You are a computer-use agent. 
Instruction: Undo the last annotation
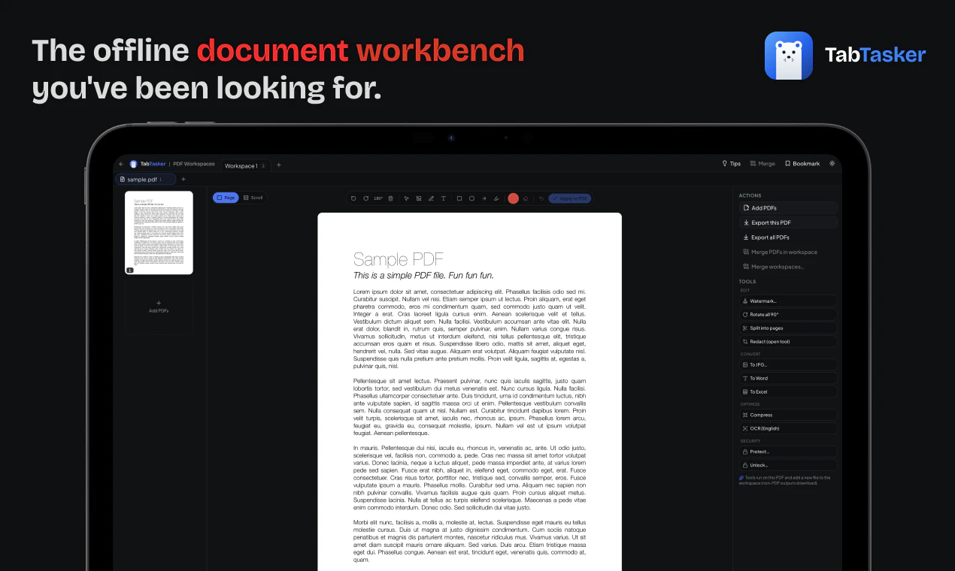click(x=541, y=198)
